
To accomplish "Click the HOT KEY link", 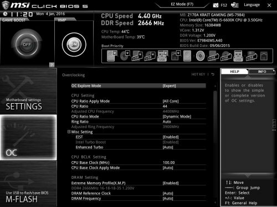I will tap(198, 75).
